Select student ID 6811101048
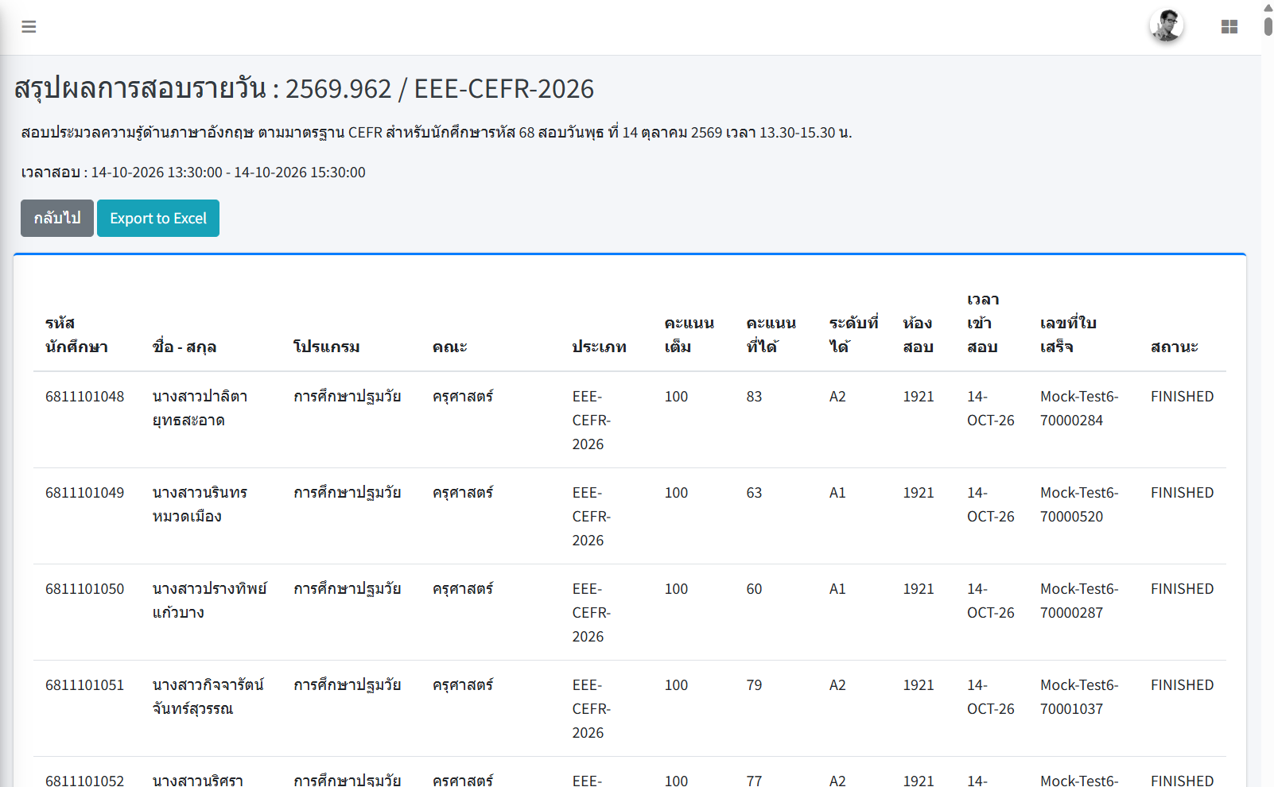Image resolution: width=1274 pixels, height=787 pixels. click(x=85, y=396)
